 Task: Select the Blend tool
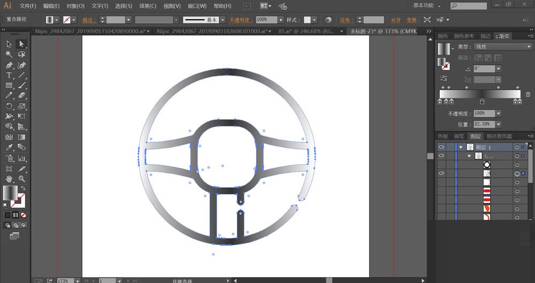[x=21, y=147]
